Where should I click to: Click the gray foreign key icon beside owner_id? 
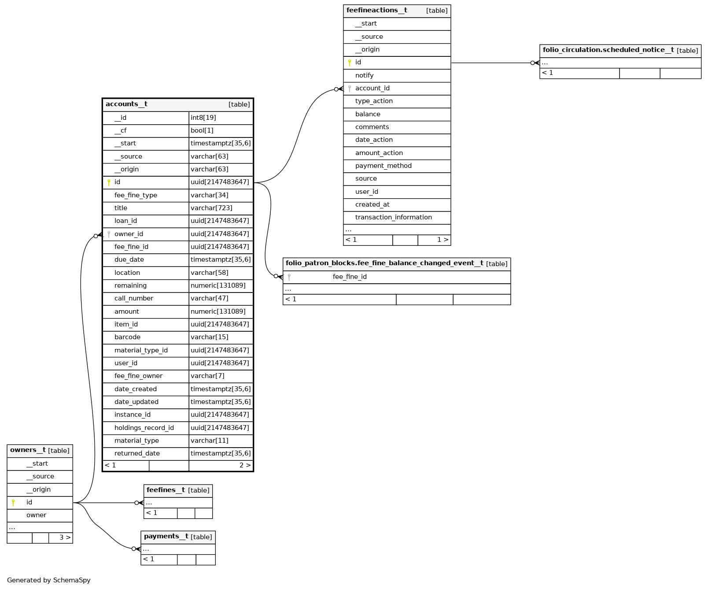click(109, 234)
